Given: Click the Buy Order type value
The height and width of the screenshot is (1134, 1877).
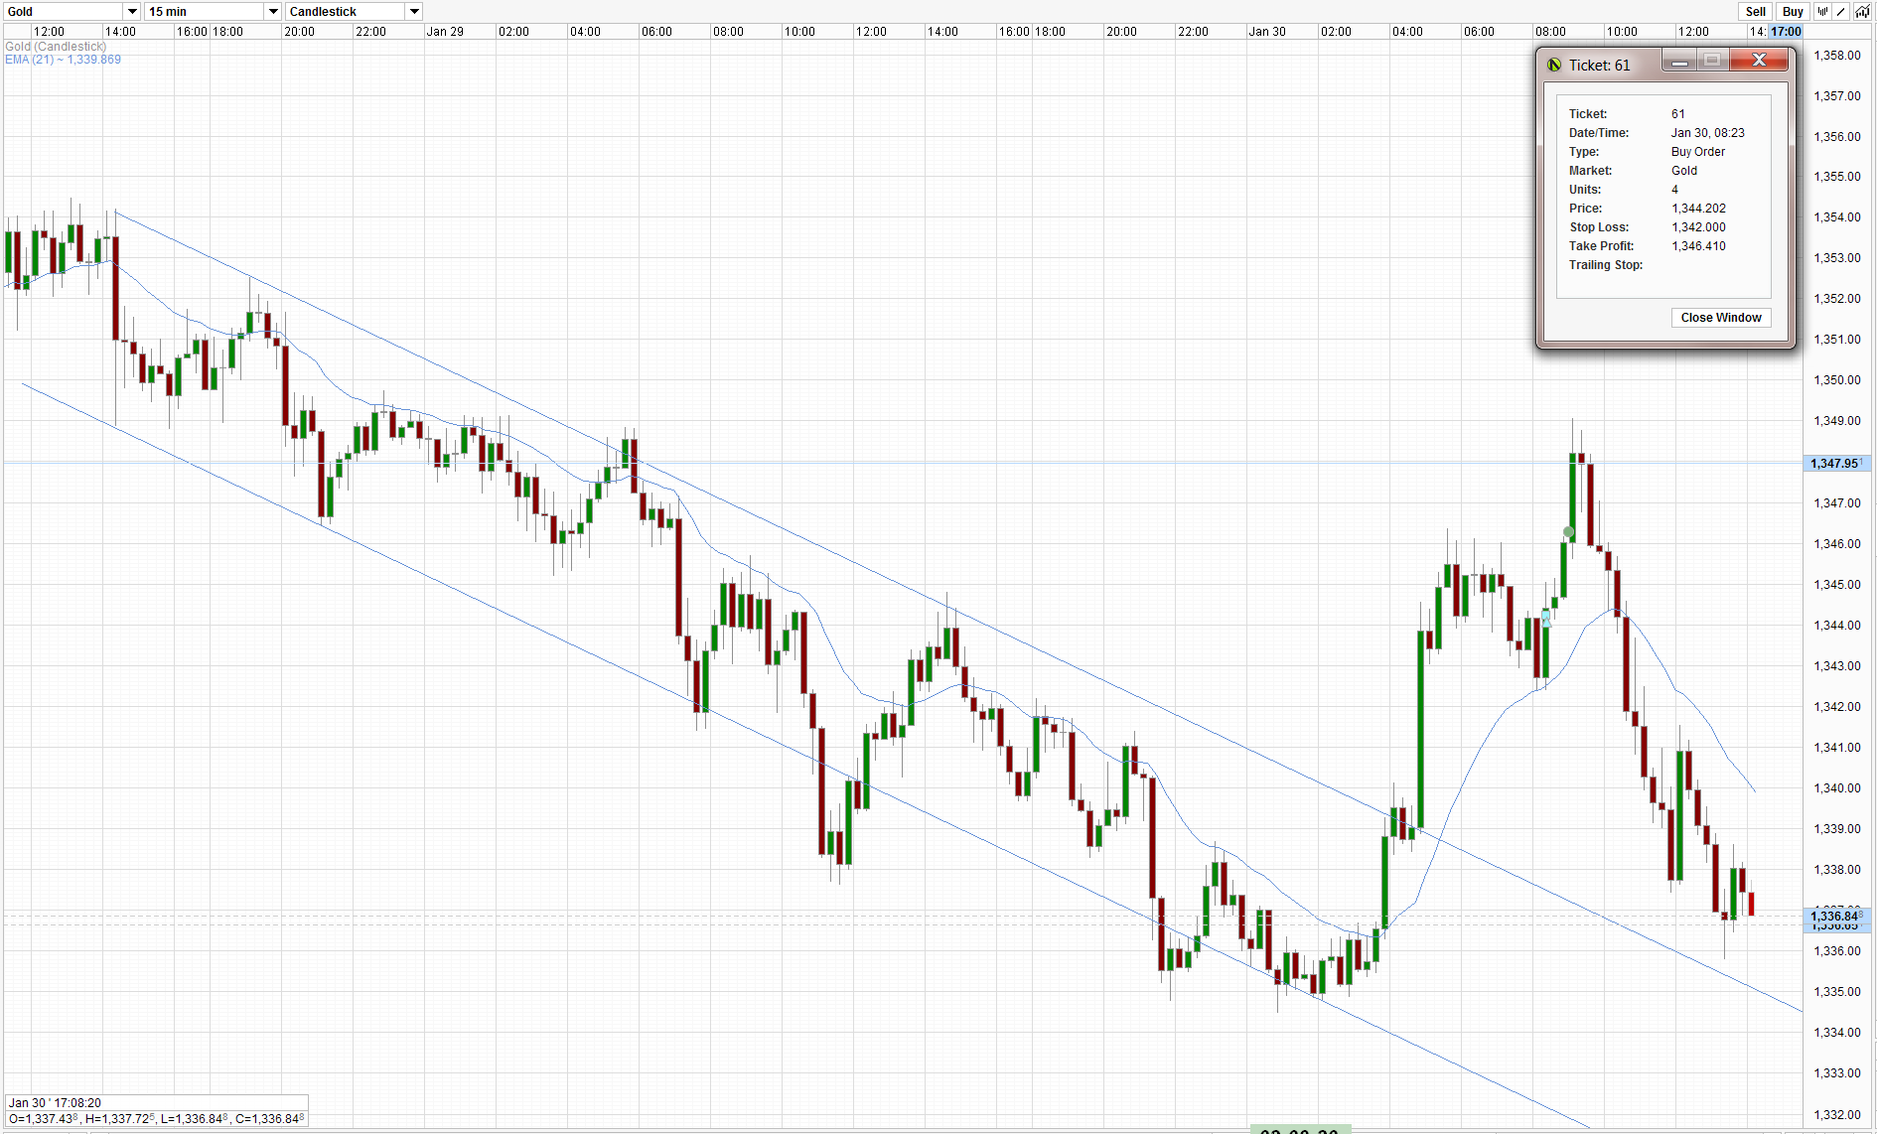Looking at the screenshot, I should coord(1697,152).
